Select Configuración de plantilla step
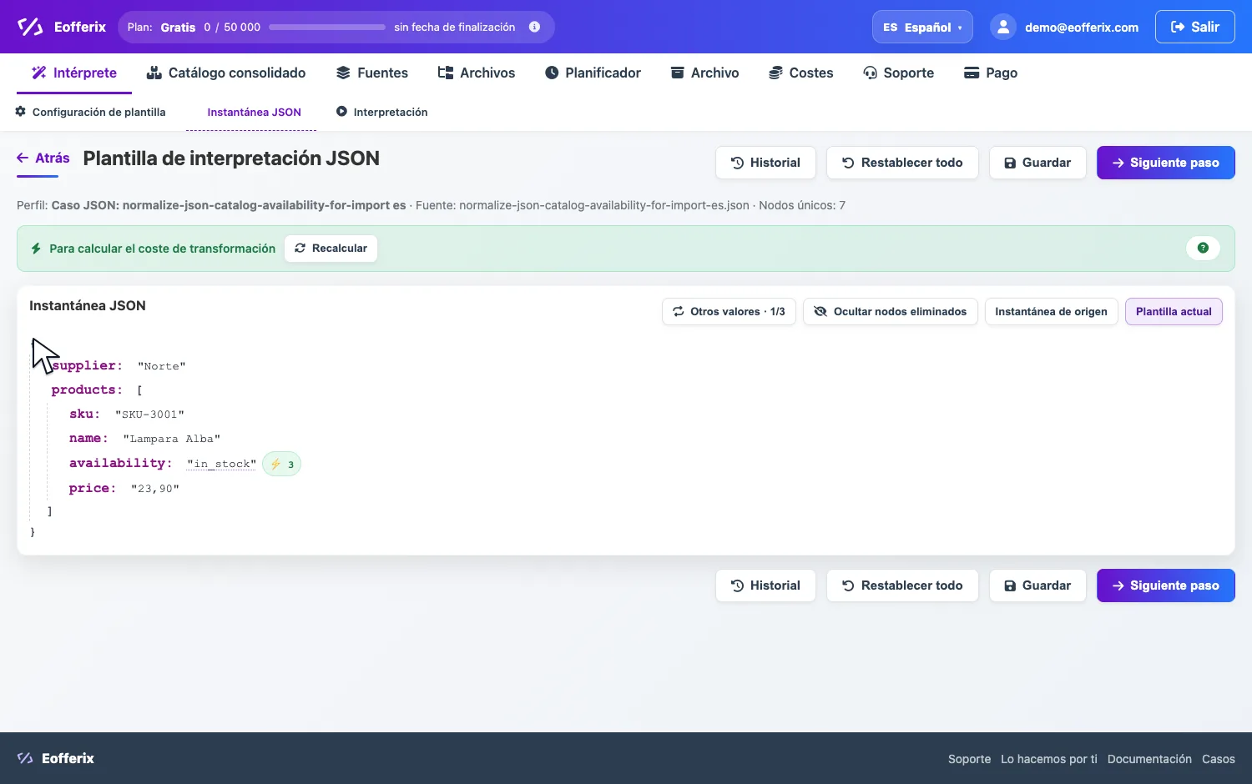This screenshot has height=784, width=1252. [x=90, y=112]
